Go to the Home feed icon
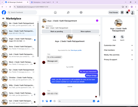The height and width of the screenshot is (107, 138). (x=55, y=12)
